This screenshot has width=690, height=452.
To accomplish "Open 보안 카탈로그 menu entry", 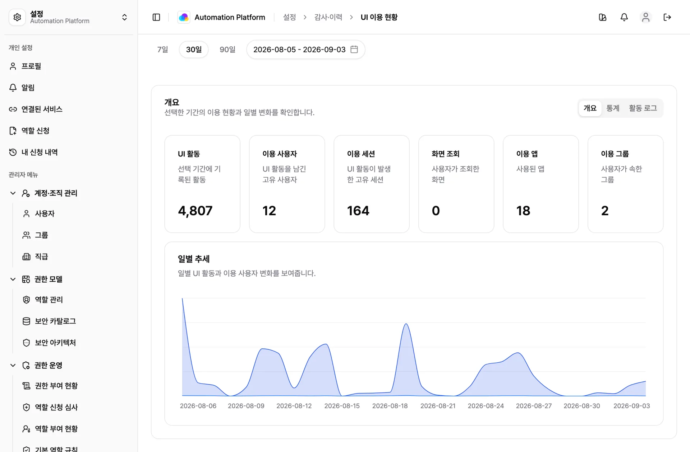I will [75, 321].
